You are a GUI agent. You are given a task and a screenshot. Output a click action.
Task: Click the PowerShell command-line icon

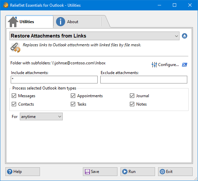[185, 65]
